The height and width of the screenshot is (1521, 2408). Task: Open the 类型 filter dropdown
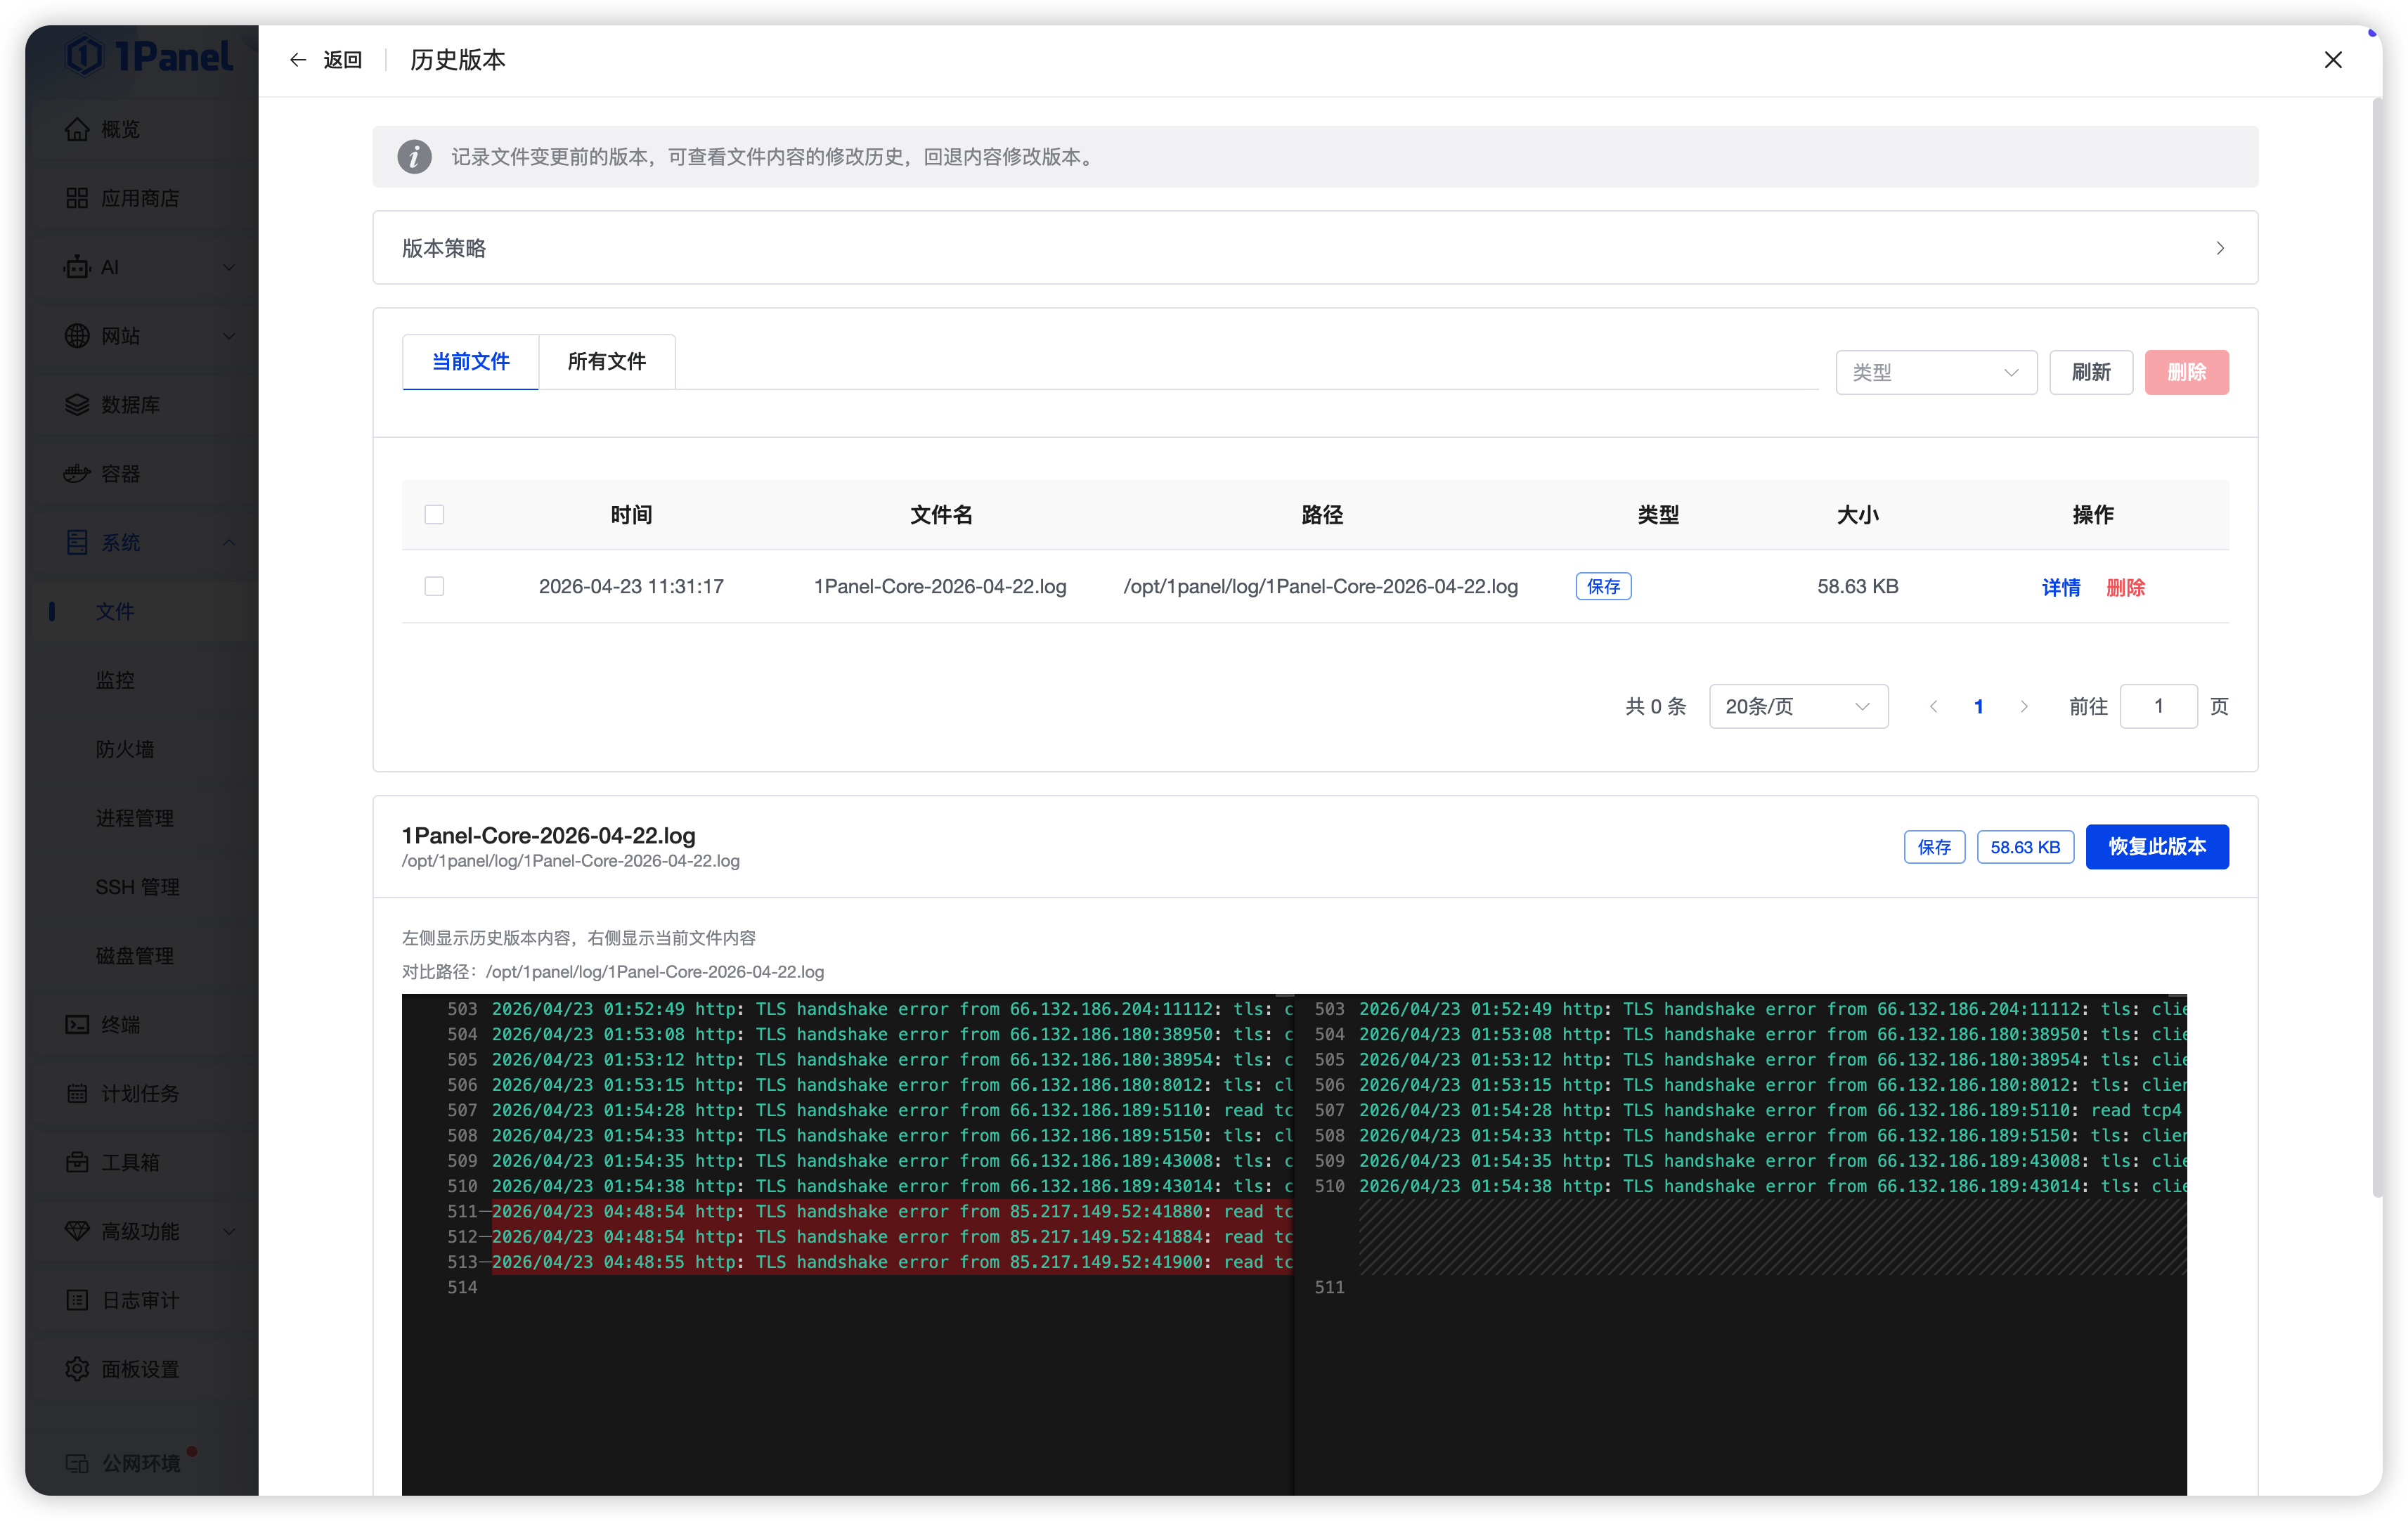[1935, 373]
